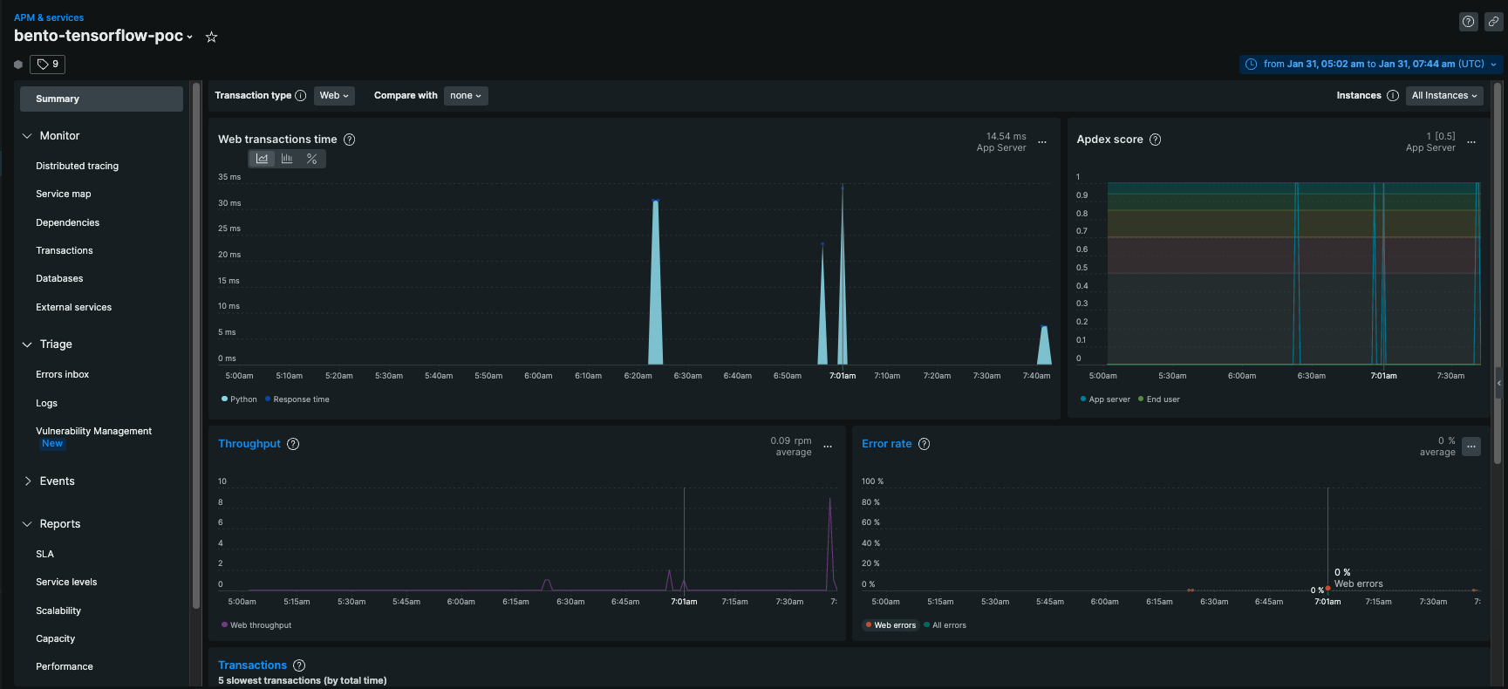Open the tags icon showing 9
The height and width of the screenshot is (689, 1508).
coord(47,64)
